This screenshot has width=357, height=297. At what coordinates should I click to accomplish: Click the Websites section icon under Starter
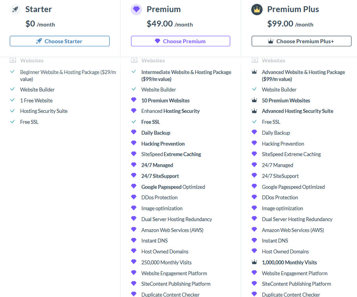[13, 60]
